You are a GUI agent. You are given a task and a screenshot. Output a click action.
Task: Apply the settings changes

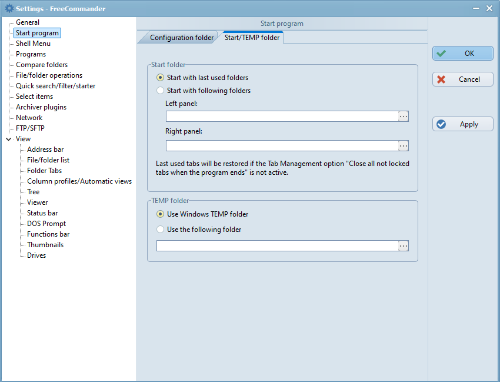pyautogui.click(x=463, y=124)
